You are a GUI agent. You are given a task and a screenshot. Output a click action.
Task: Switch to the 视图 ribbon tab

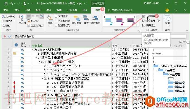pyautogui.click(x=59, y=10)
